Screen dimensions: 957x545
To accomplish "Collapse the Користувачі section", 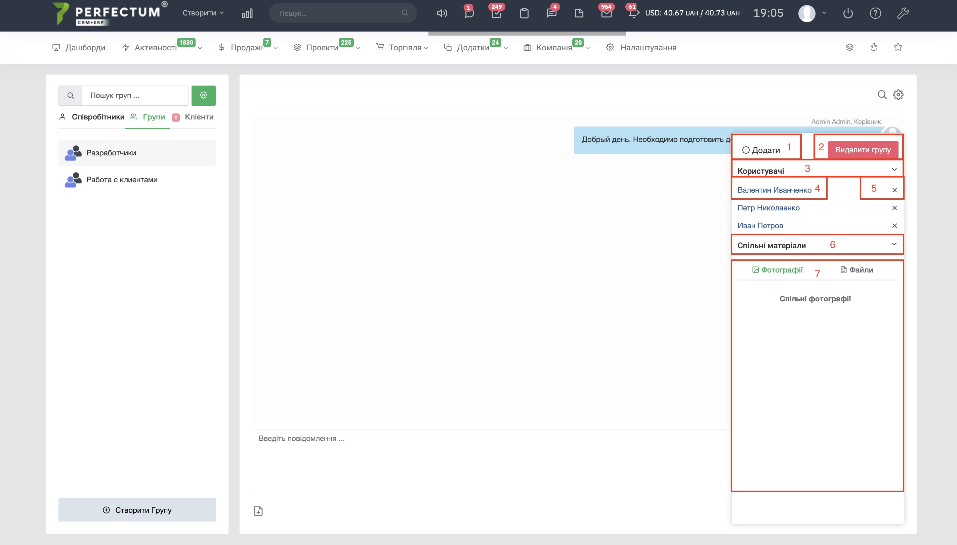I will click(x=894, y=169).
